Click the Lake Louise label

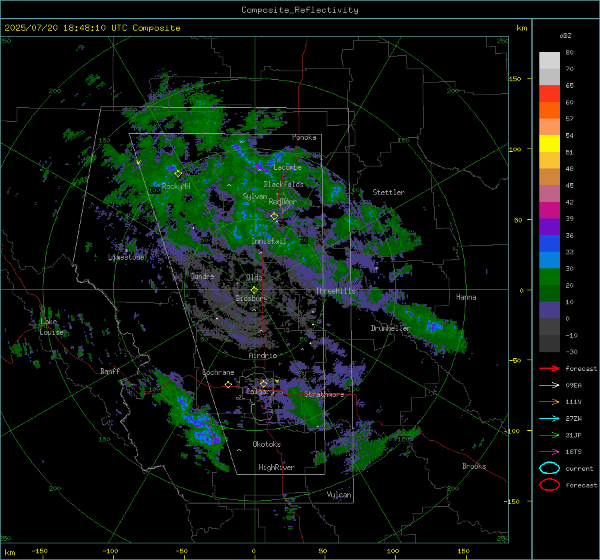51,327
